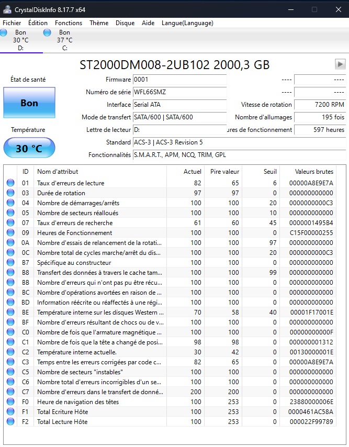
Task: Open the Thème menu
Action: pyautogui.click(x=99, y=23)
